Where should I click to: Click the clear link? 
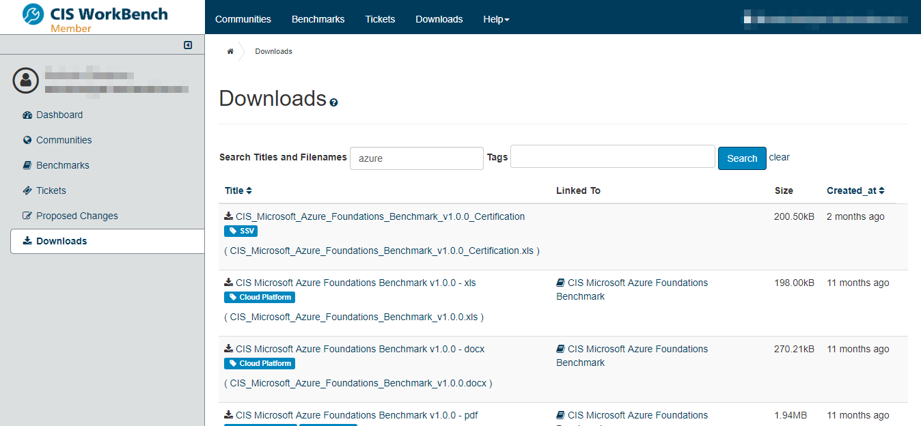pyautogui.click(x=780, y=157)
